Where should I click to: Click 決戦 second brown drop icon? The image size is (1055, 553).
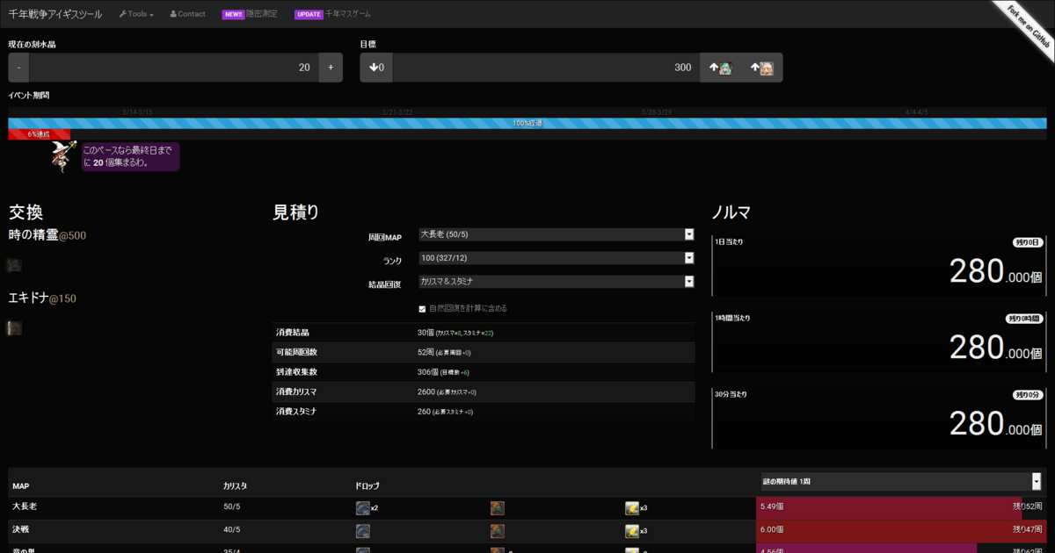coord(497,530)
